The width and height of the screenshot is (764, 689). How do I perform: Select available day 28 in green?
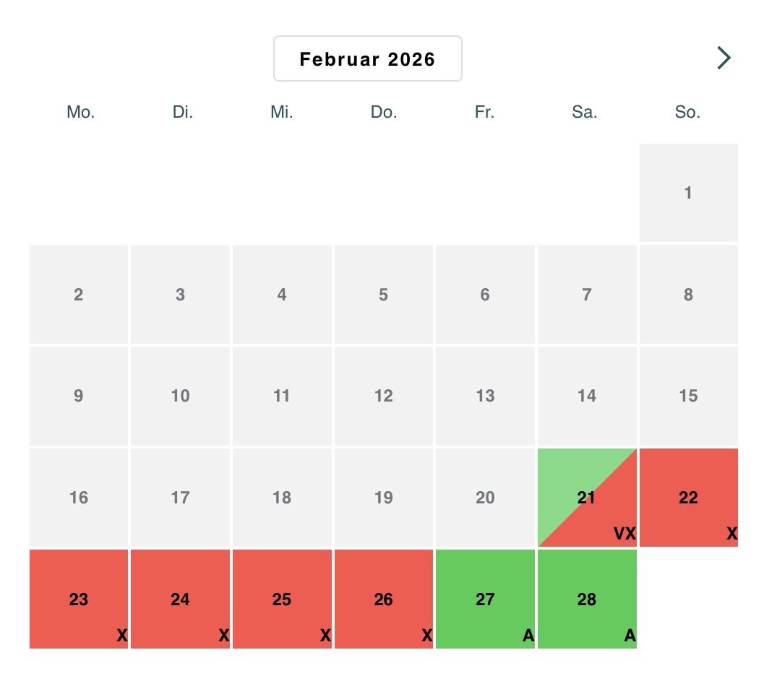pos(587,599)
